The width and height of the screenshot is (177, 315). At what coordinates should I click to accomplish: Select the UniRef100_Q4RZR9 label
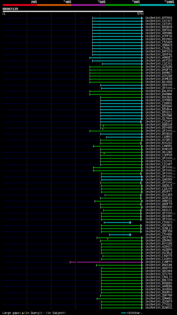(159, 179)
